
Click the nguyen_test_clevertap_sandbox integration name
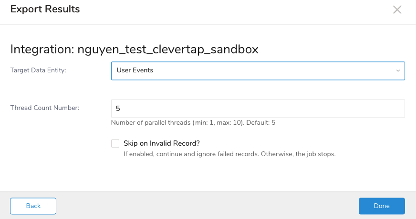coord(168,50)
